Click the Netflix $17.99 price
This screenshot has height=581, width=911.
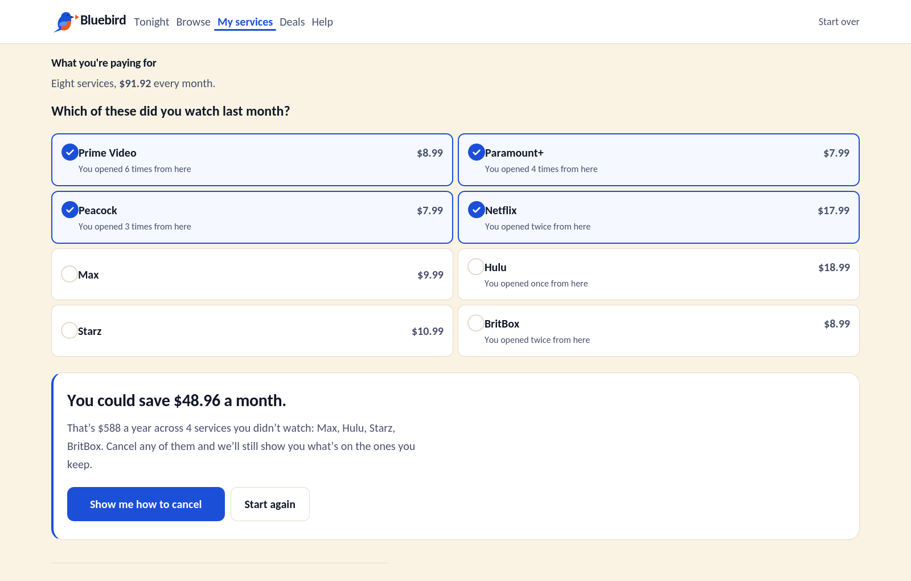834,210
